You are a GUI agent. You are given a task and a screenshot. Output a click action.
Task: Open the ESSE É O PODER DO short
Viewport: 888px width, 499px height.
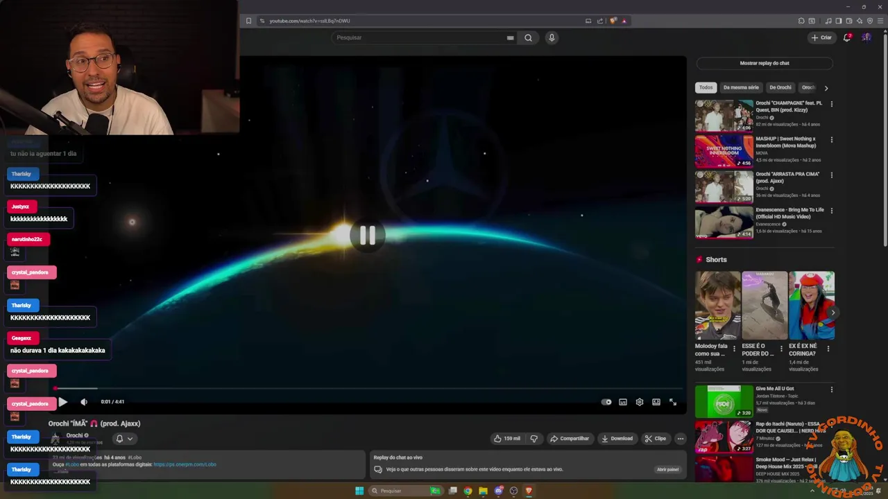click(x=765, y=306)
